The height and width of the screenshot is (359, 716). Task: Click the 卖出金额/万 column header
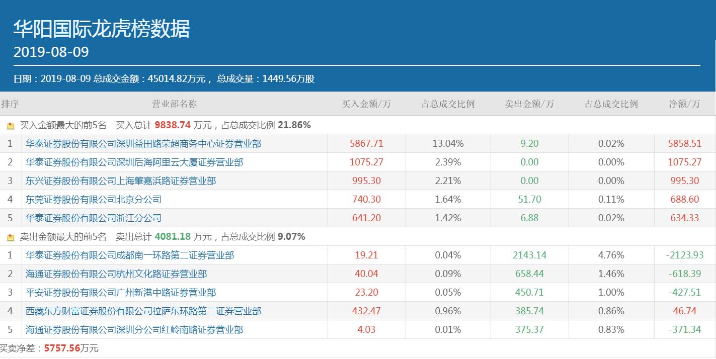529,104
